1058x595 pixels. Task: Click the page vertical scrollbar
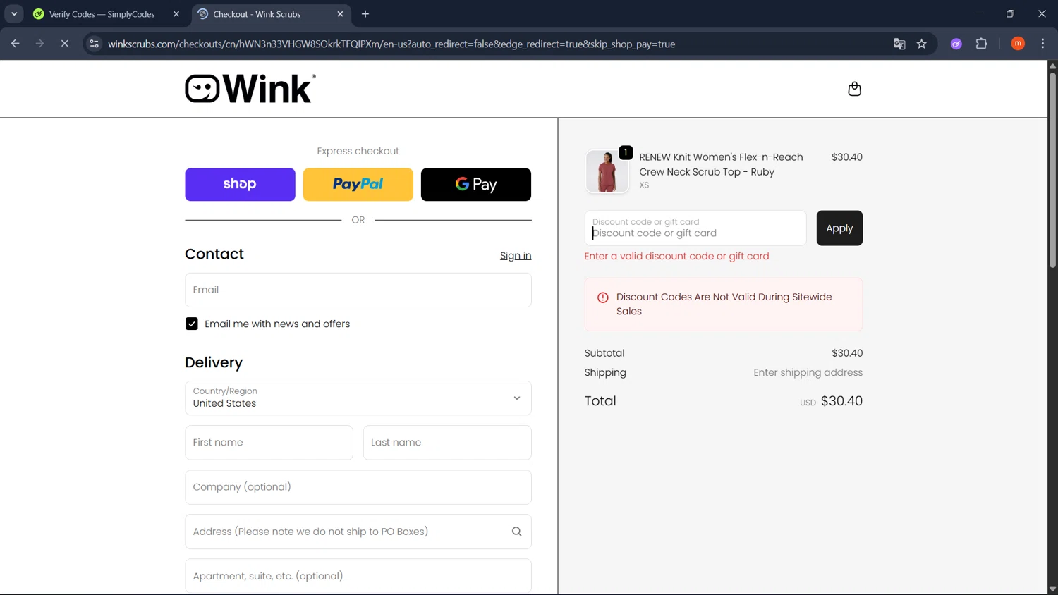pyautogui.click(x=1052, y=169)
